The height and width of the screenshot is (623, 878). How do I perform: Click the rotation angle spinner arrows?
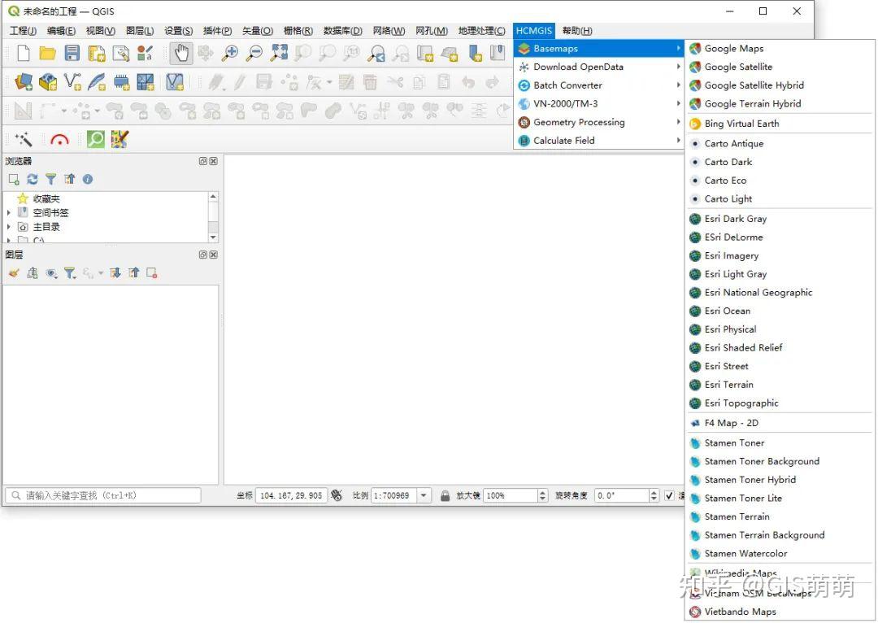point(654,495)
